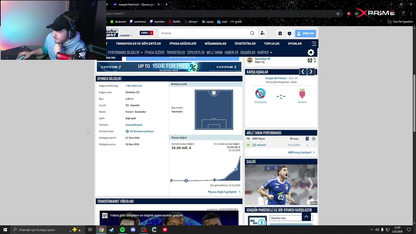Click the page vertical scrollbar
Viewport: 416px width, 234px height.
(x=414, y=103)
